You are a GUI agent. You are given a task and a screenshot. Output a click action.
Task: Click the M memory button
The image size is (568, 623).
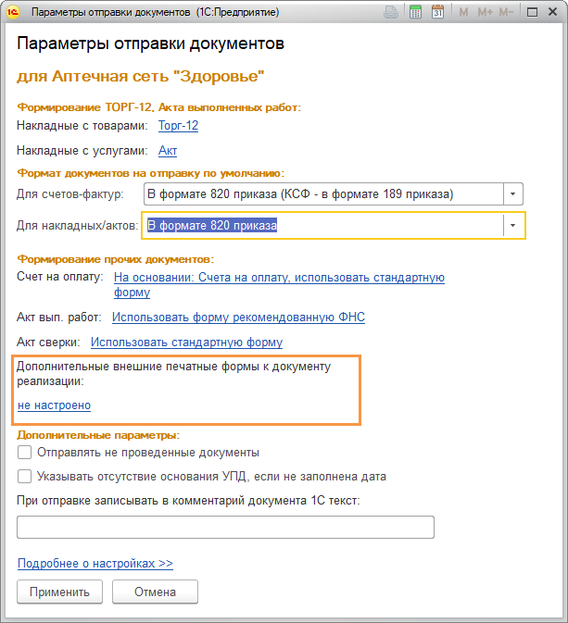pos(463,12)
